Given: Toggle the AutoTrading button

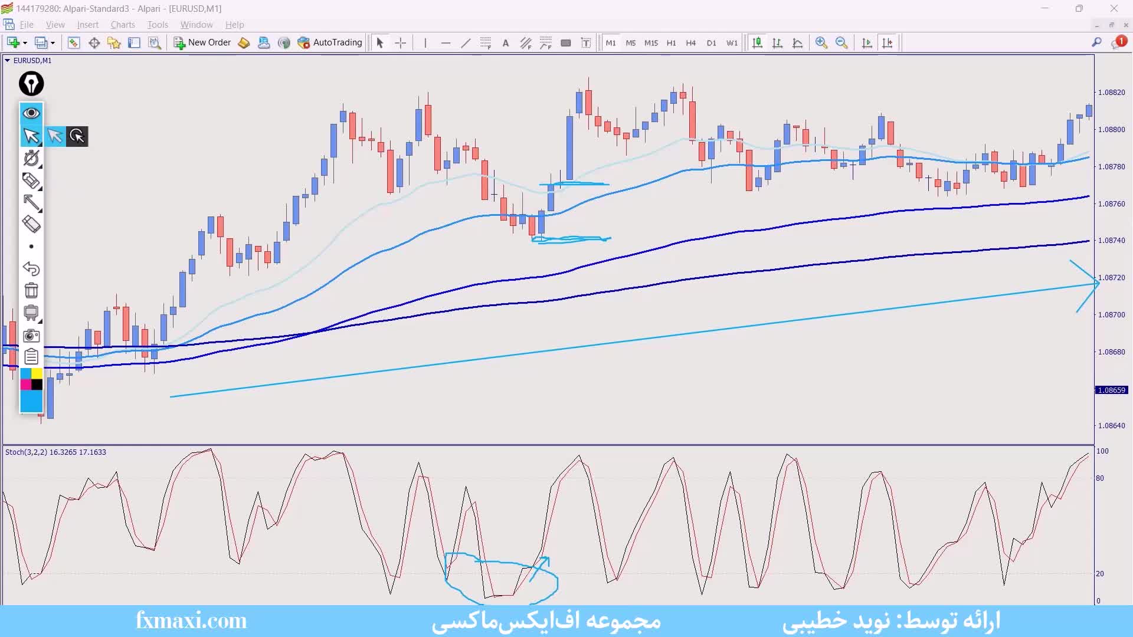Looking at the screenshot, I should [x=330, y=42].
